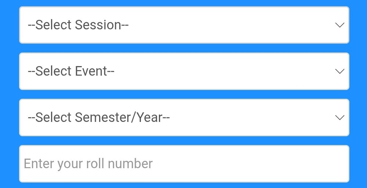
Task: Click the "Enter your roll number" placeholder
Action: click(88, 164)
